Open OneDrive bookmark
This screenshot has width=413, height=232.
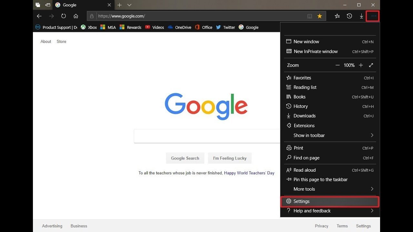click(180, 27)
